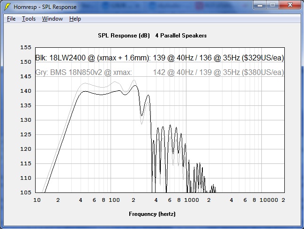304x229 pixels.
Task: Open the Help menu
Action: [75, 19]
